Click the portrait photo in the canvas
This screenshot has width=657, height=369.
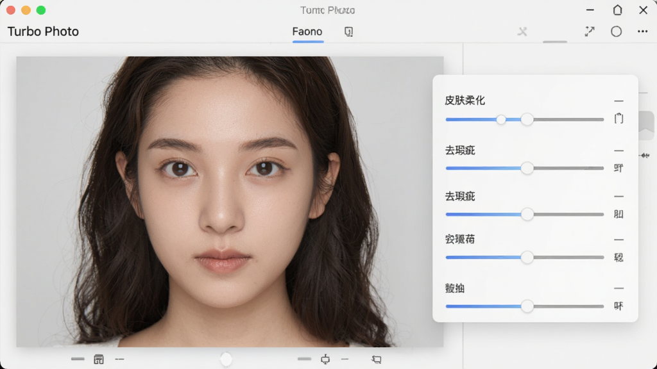point(230,202)
